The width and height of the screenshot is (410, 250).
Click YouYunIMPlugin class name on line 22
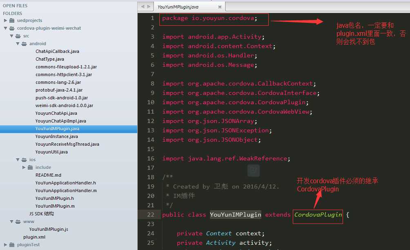235,215
